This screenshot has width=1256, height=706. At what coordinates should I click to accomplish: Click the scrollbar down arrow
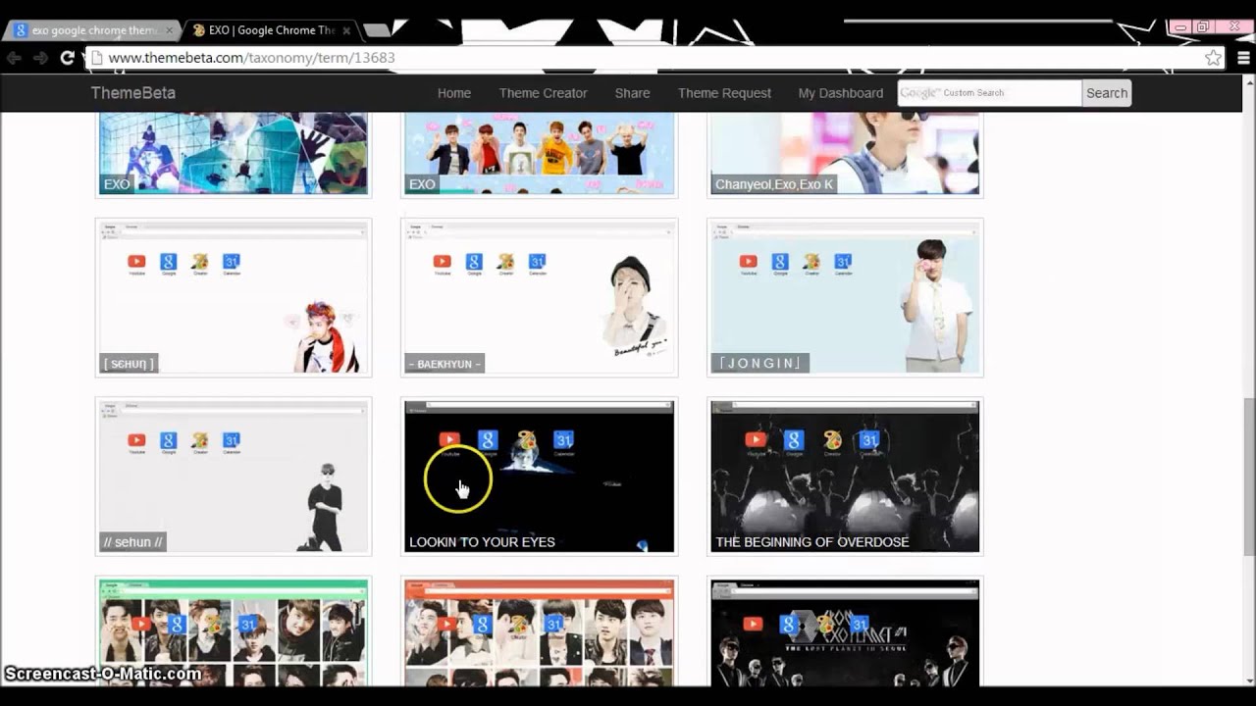pyautogui.click(x=1249, y=680)
